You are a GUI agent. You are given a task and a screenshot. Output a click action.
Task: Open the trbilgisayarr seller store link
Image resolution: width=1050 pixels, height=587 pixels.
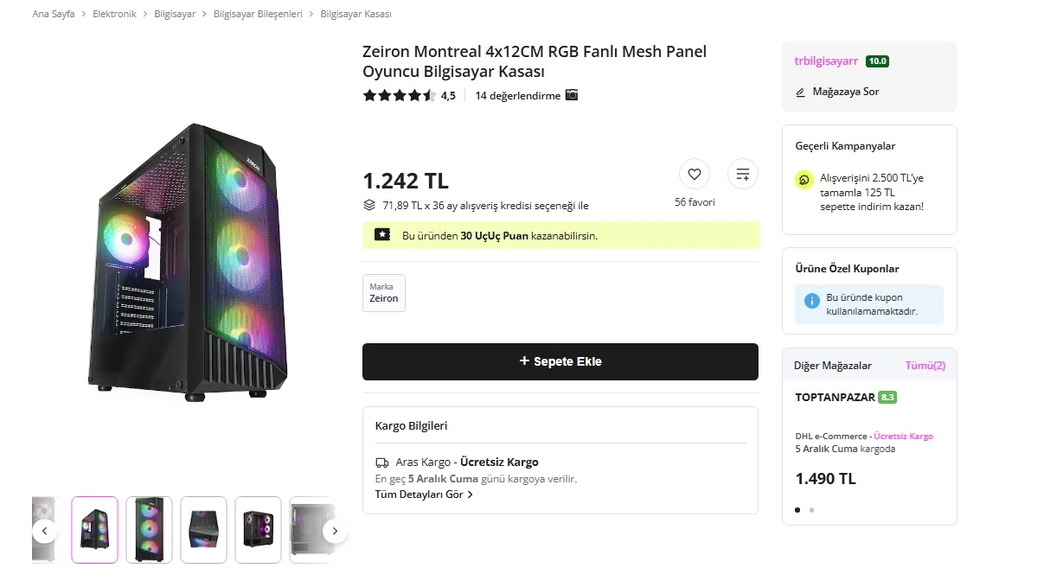(x=826, y=61)
